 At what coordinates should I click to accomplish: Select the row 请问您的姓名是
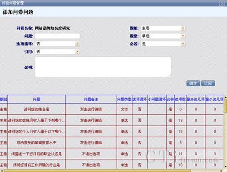[112, 109]
